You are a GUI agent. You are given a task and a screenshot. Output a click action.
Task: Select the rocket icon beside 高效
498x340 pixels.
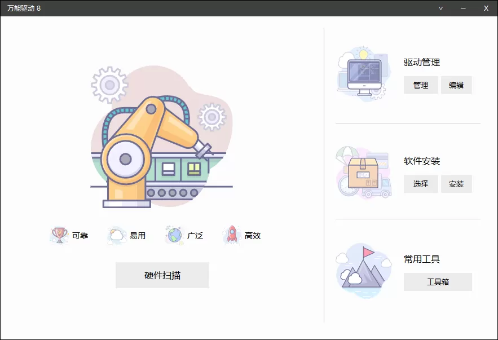point(232,235)
